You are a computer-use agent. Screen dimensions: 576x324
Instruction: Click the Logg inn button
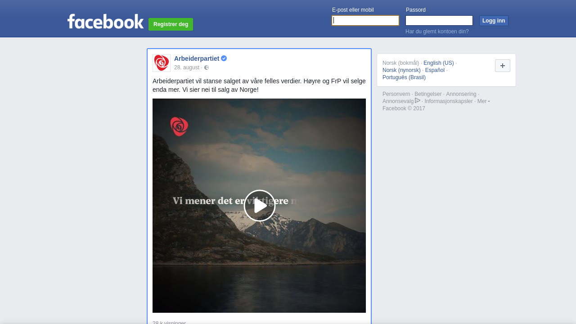pyautogui.click(x=494, y=21)
